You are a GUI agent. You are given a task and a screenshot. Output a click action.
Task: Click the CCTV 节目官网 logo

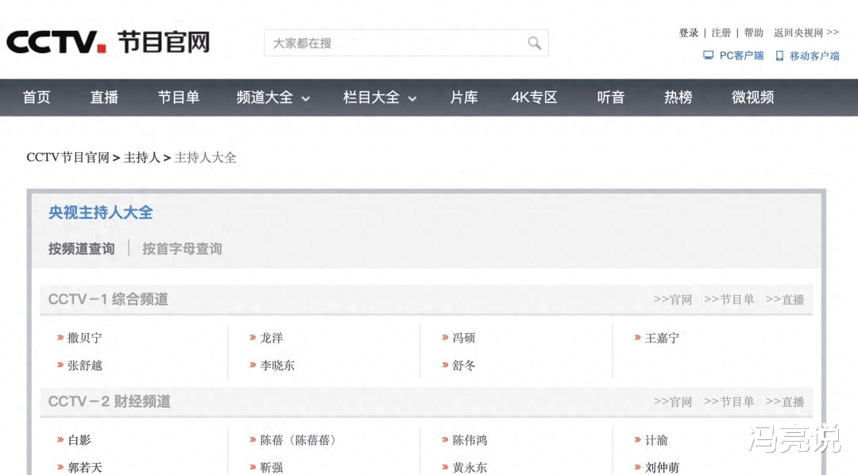click(x=108, y=42)
